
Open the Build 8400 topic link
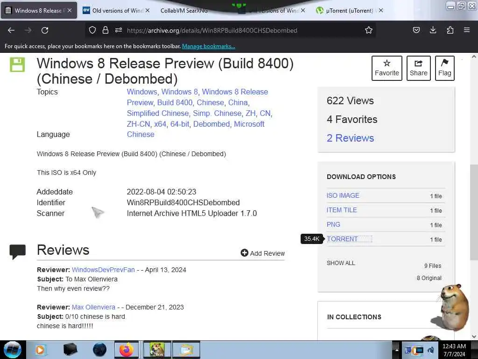(x=175, y=102)
